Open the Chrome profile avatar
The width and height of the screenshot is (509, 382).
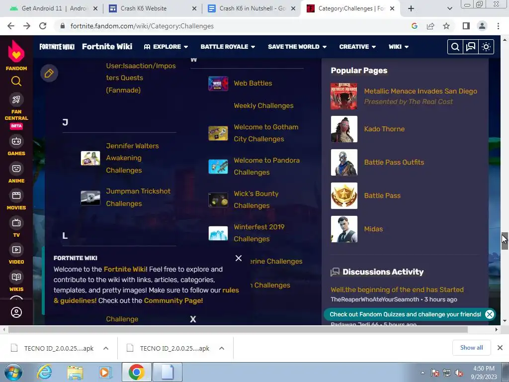click(482, 26)
